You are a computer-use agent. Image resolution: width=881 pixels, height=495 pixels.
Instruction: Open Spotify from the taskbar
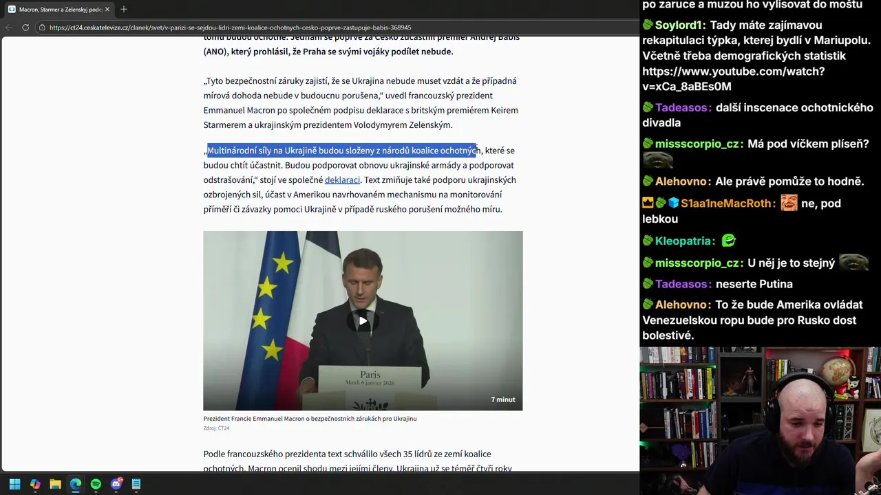(96, 484)
